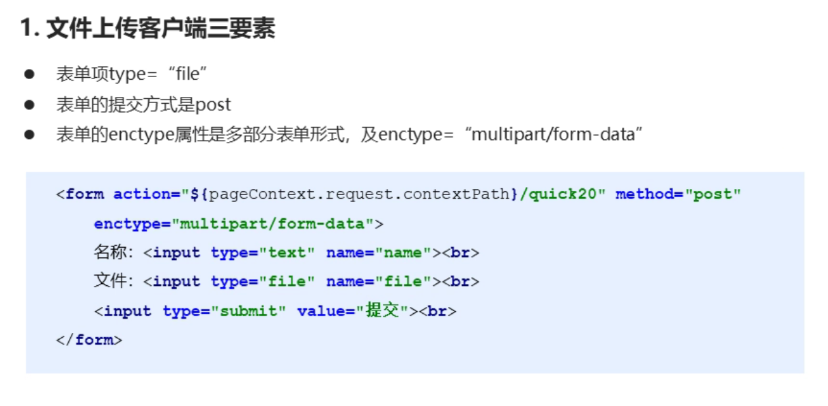The width and height of the screenshot is (828, 406).
Task: Click the enctype multipart/form-data bullet text
Action: [x=350, y=134]
